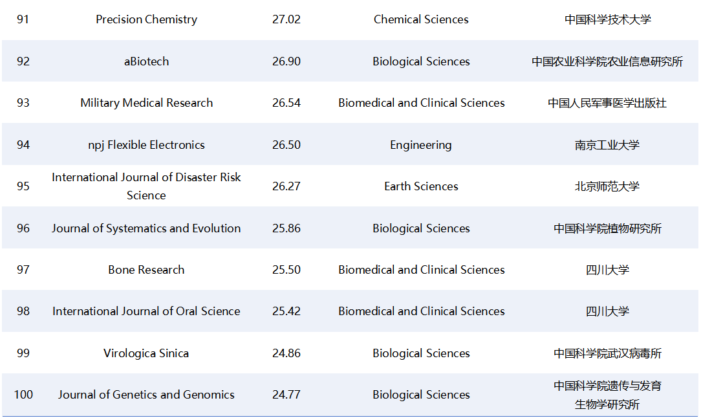Image resolution: width=701 pixels, height=418 pixels.
Task: Select npj Flexible Electronics journal name
Action: click(x=146, y=145)
